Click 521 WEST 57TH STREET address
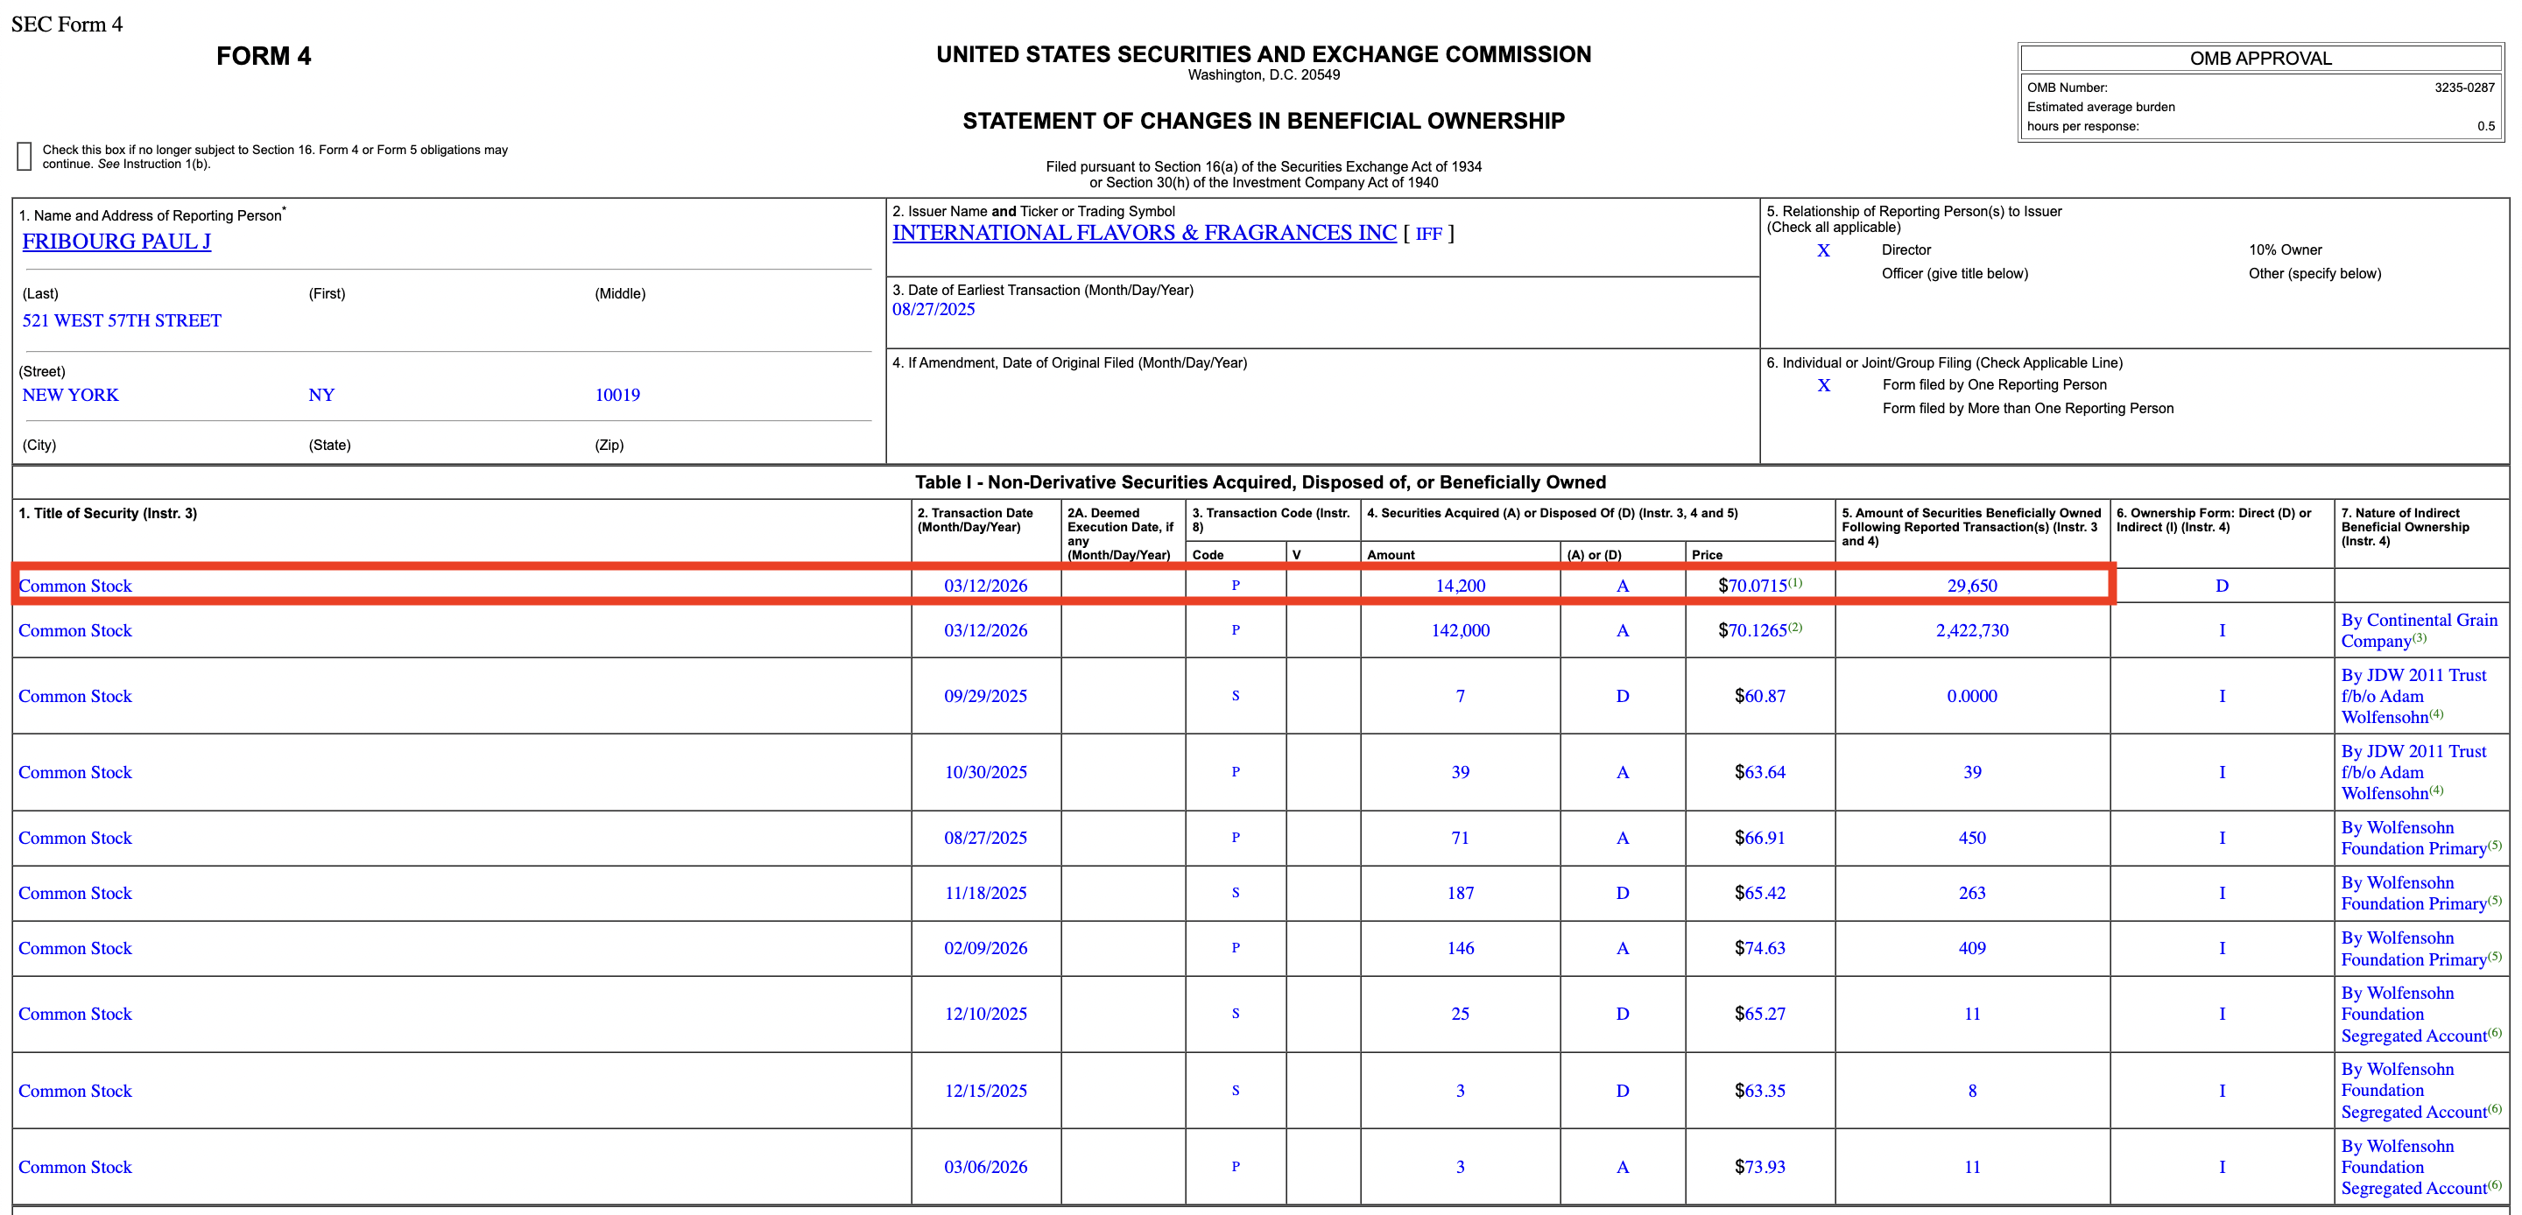The height and width of the screenshot is (1215, 2522). (x=122, y=321)
